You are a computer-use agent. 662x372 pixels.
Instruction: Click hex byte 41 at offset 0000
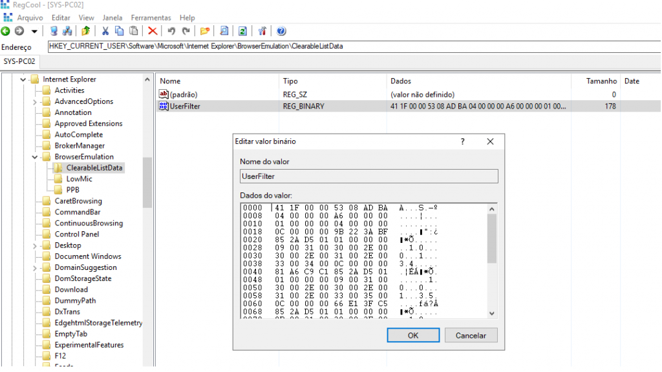[279, 208]
